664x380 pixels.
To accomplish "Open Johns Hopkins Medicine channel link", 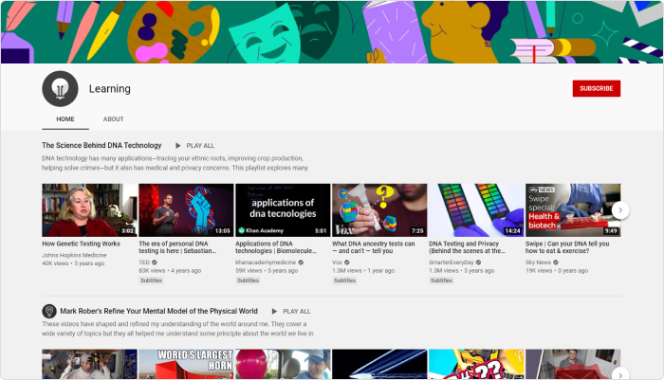I will pos(74,255).
